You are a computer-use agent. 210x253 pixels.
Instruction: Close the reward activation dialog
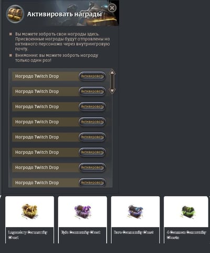112,8
